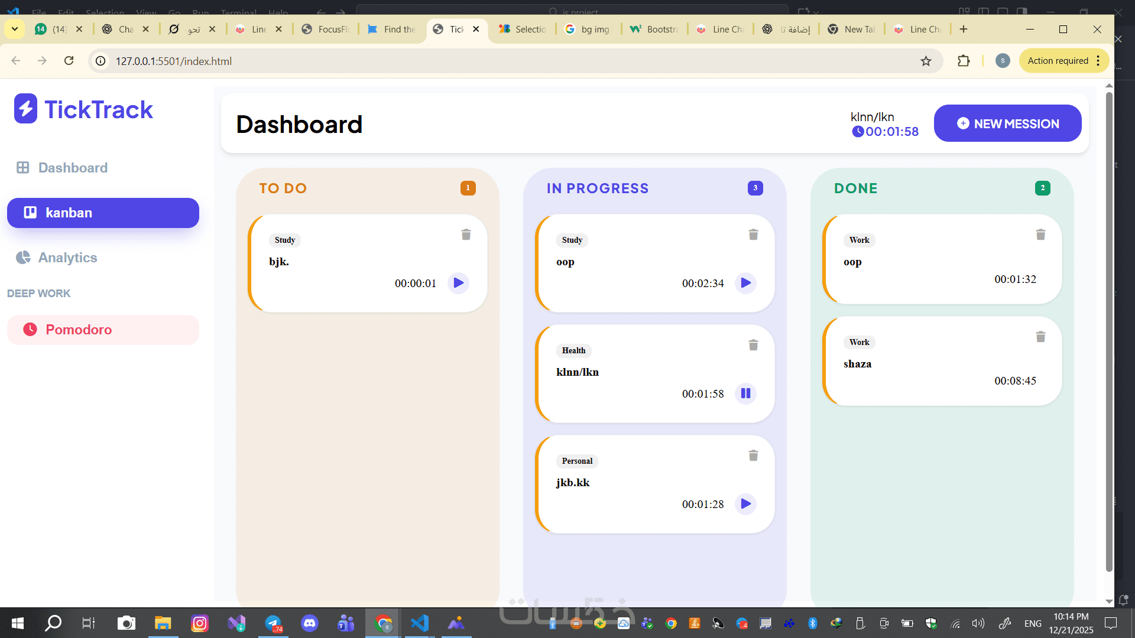Bookmark this page with star icon
The height and width of the screenshot is (638, 1135).
(926, 61)
